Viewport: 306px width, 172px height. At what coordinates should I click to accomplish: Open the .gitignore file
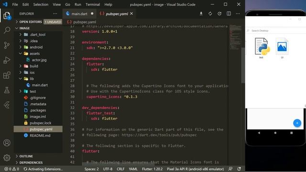pyautogui.click(x=38, y=97)
